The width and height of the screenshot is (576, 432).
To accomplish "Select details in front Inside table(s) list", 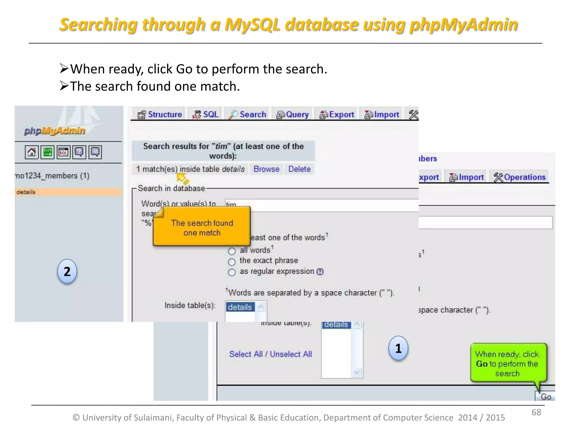I will (240, 307).
